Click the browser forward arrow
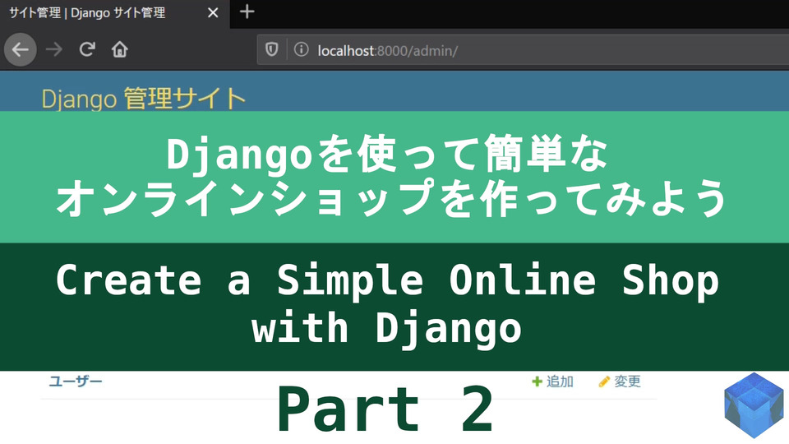 [54, 49]
